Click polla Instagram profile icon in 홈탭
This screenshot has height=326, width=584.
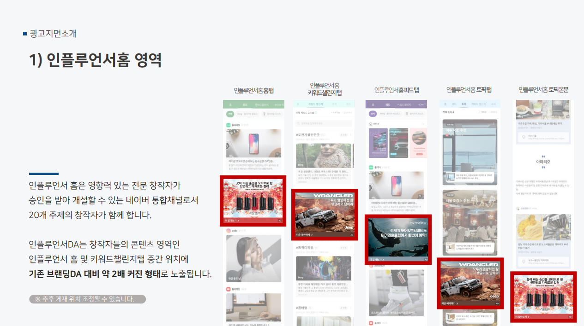click(x=228, y=230)
